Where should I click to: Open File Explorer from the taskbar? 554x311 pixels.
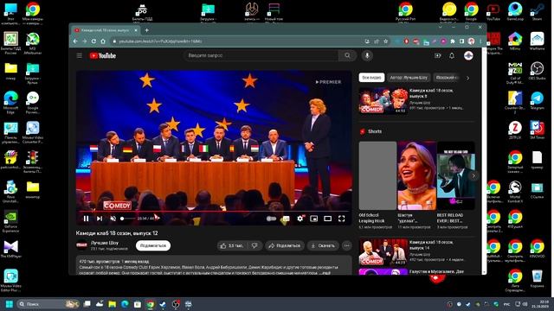click(x=113, y=304)
